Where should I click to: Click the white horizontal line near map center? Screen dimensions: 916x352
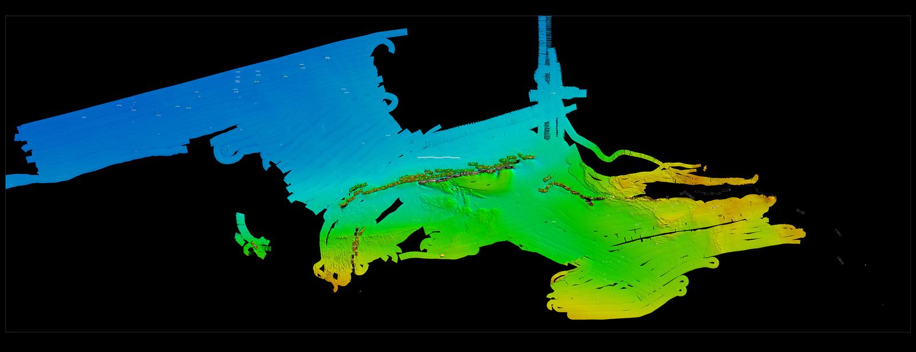439,157
